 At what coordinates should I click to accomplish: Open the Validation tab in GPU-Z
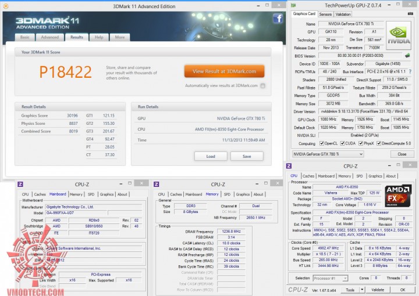343,14
